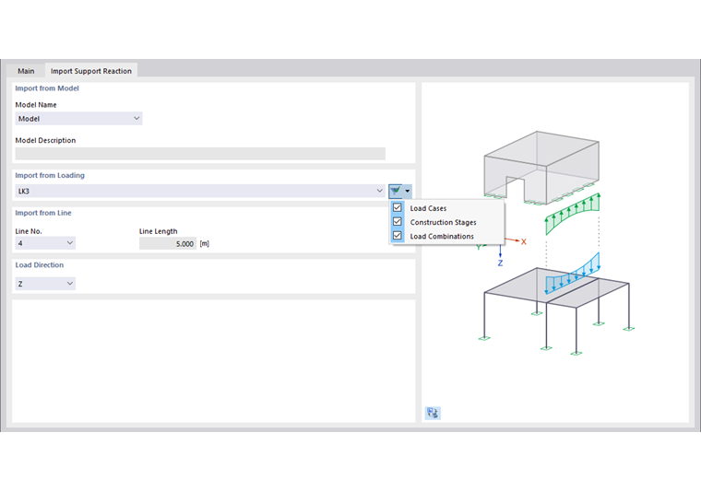Click the preview view settings icon

tap(433, 413)
